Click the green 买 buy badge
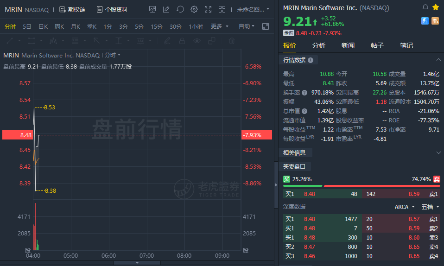 [x=286, y=179]
